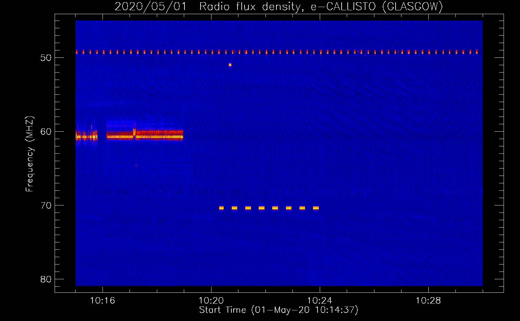Click the long red emission band near 61 MHz
This screenshot has height=321, width=520.
tap(145, 135)
